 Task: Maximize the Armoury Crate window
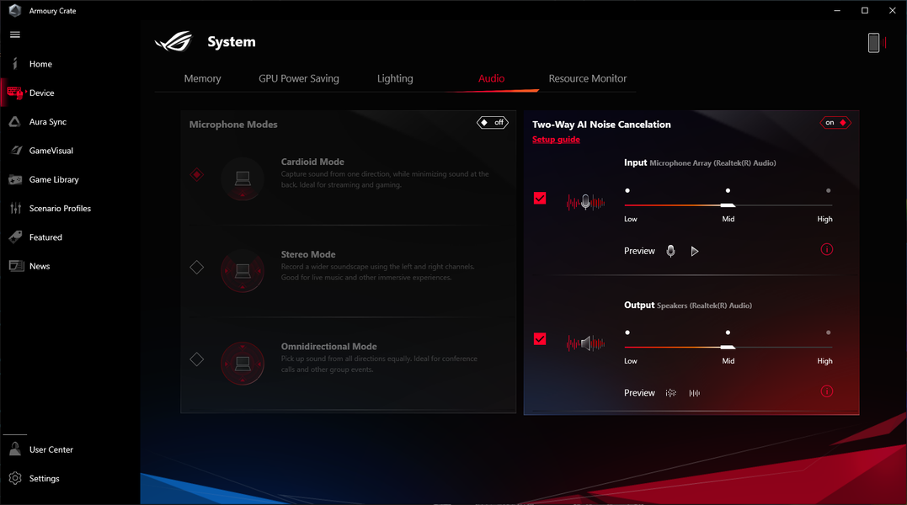pyautogui.click(x=865, y=10)
